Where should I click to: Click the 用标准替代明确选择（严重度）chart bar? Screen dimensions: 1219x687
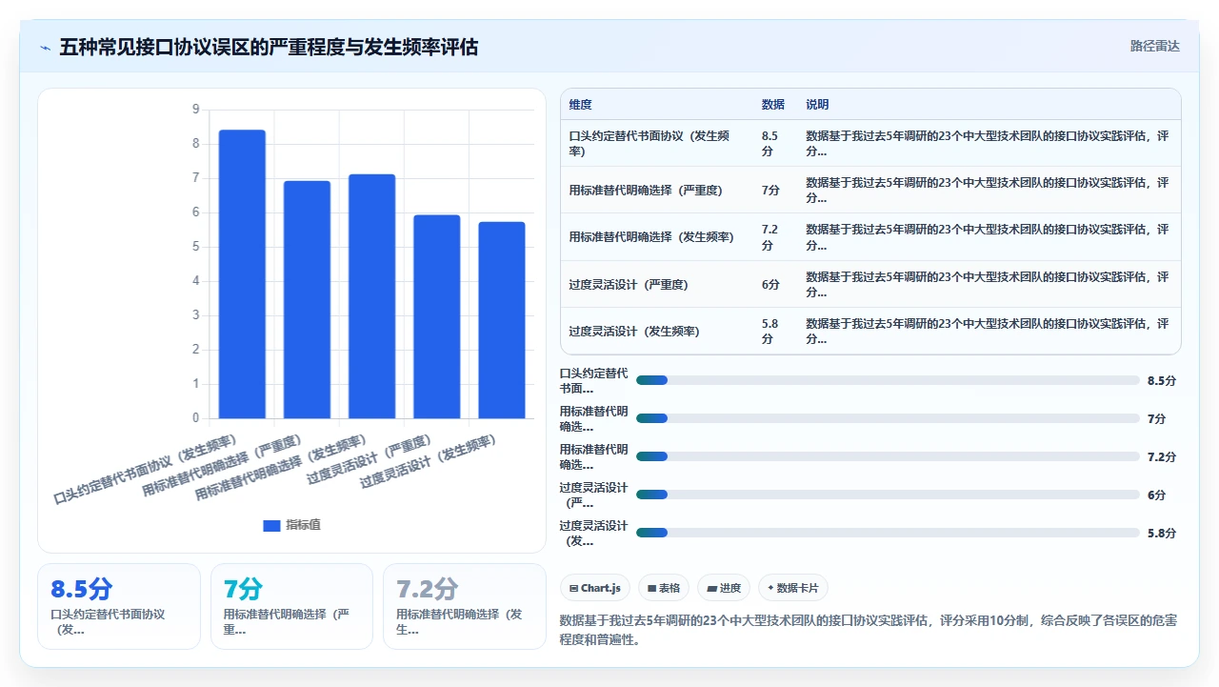point(307,299)
